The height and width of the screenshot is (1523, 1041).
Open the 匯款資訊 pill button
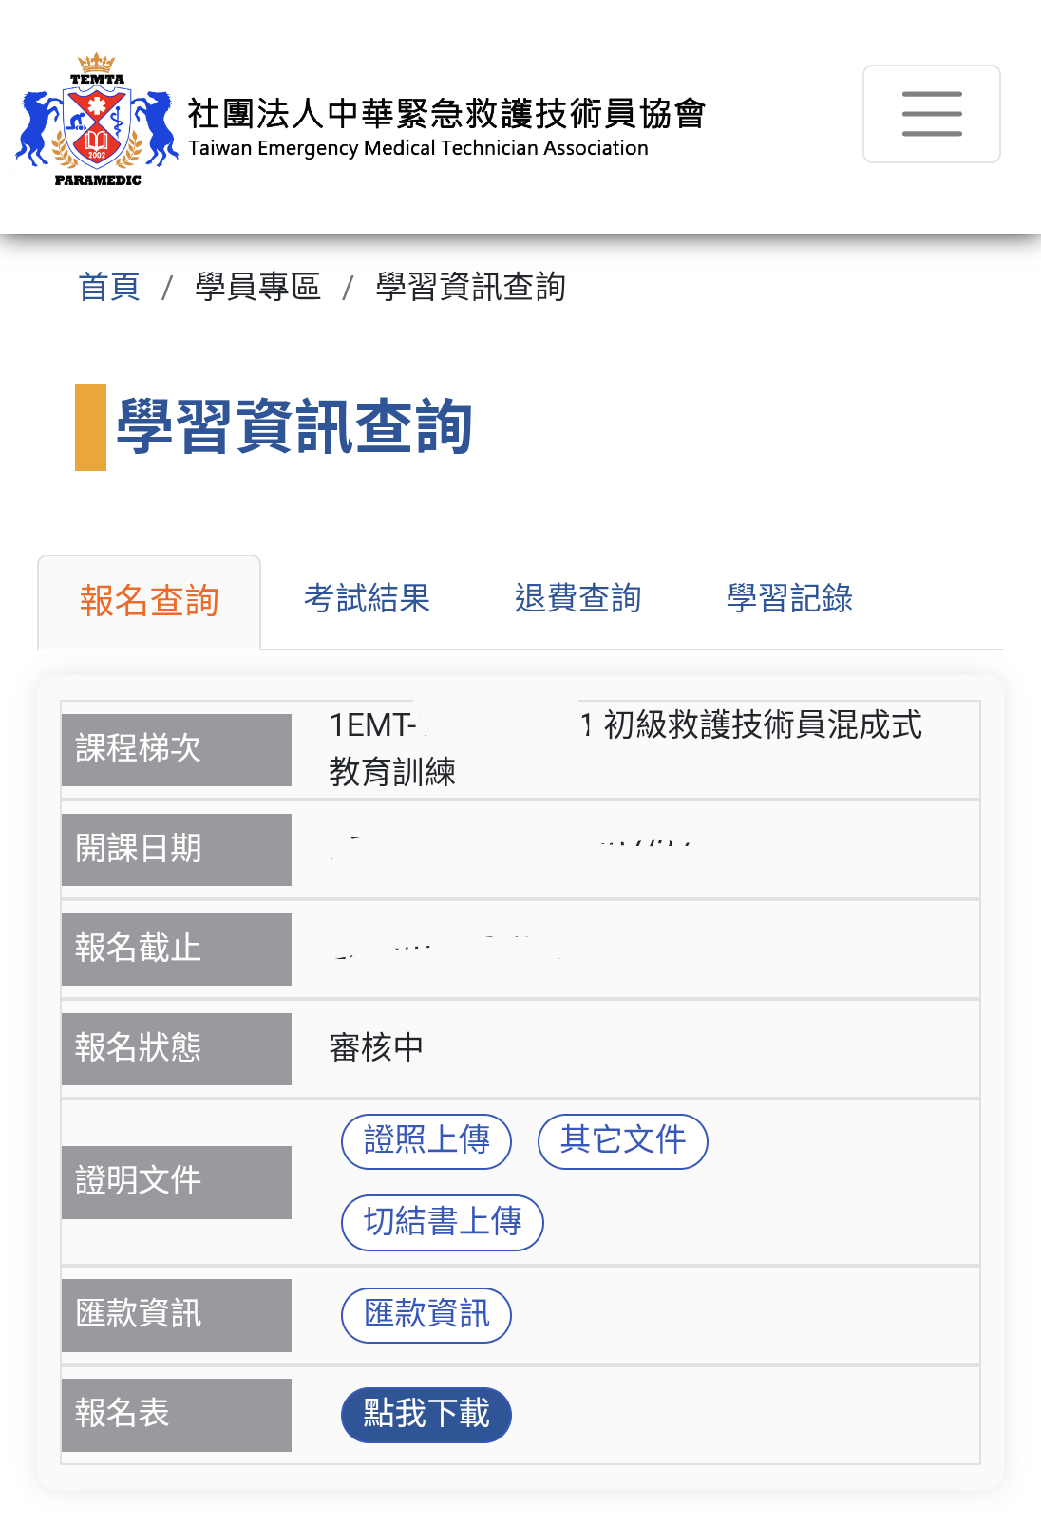click(426, 1315)
